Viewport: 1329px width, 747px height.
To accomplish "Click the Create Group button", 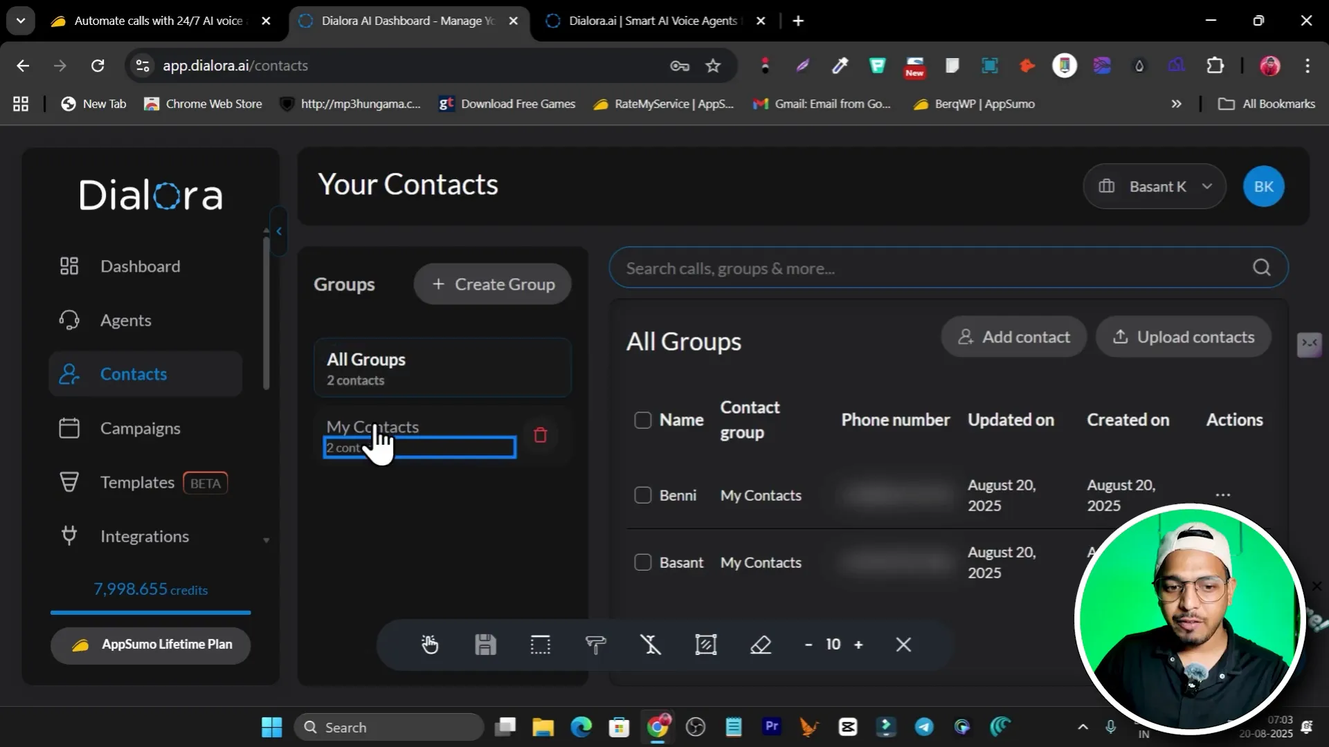I will [492, 284].
